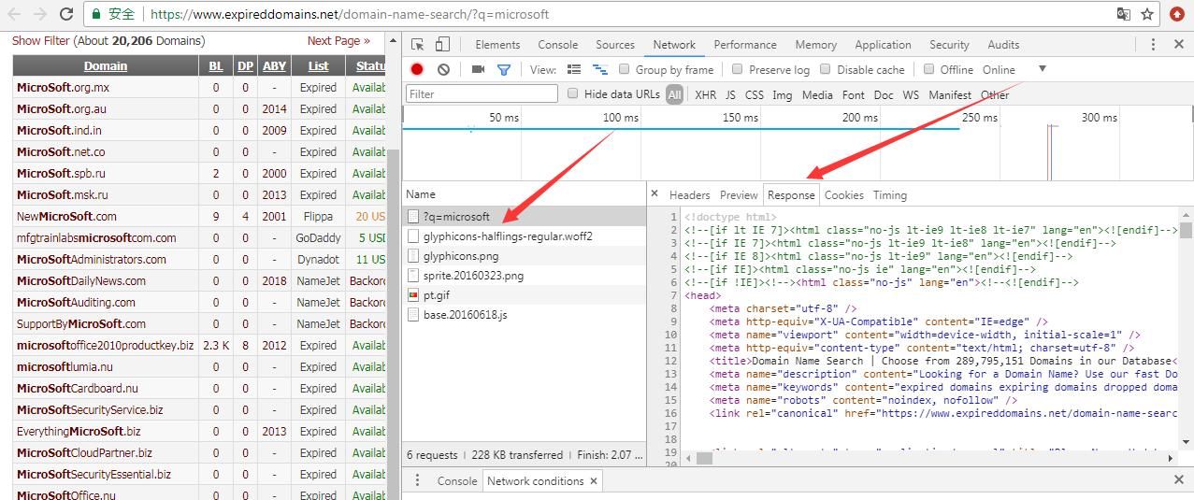The height and width of the screenshot is (500, 1194).
Task: Stop recording network log red button
Action: coord(417,69)
